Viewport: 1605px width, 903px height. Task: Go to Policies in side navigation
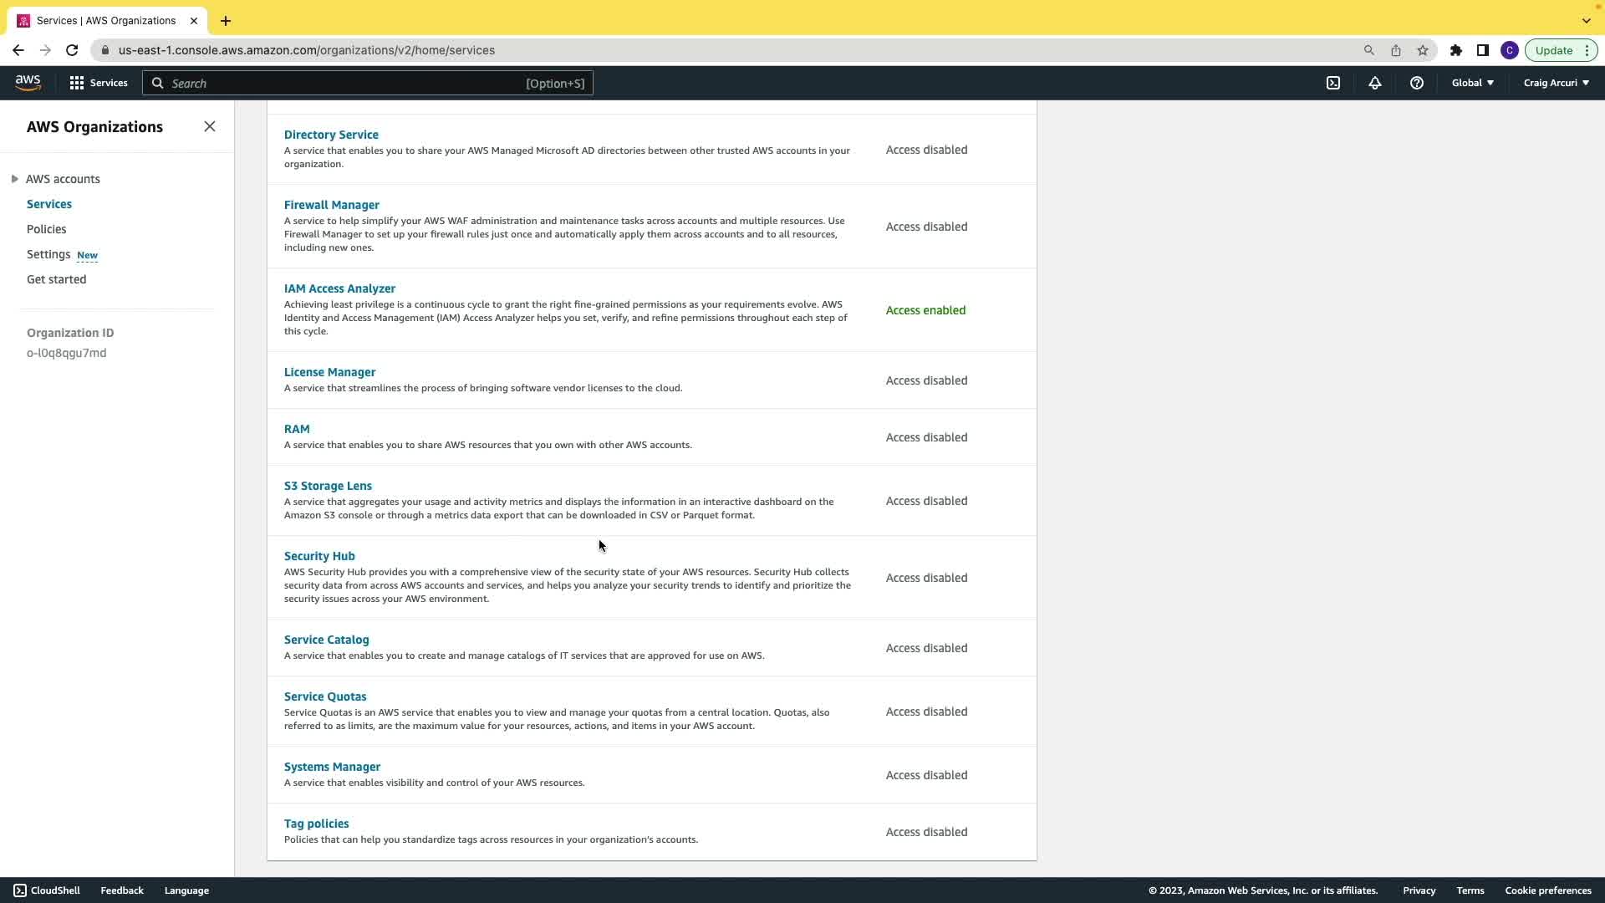point(46,229)
